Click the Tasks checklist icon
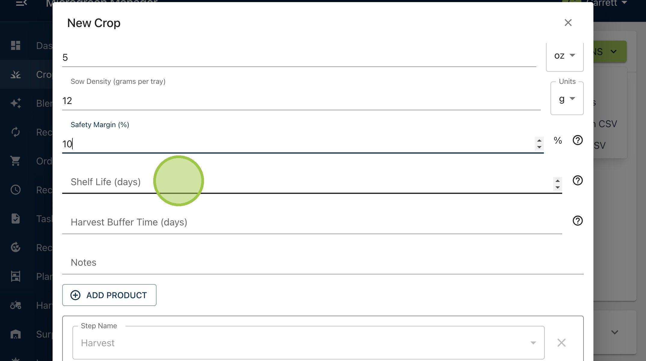Viewport: 646px width, 361px height. [x=16, y=219]
